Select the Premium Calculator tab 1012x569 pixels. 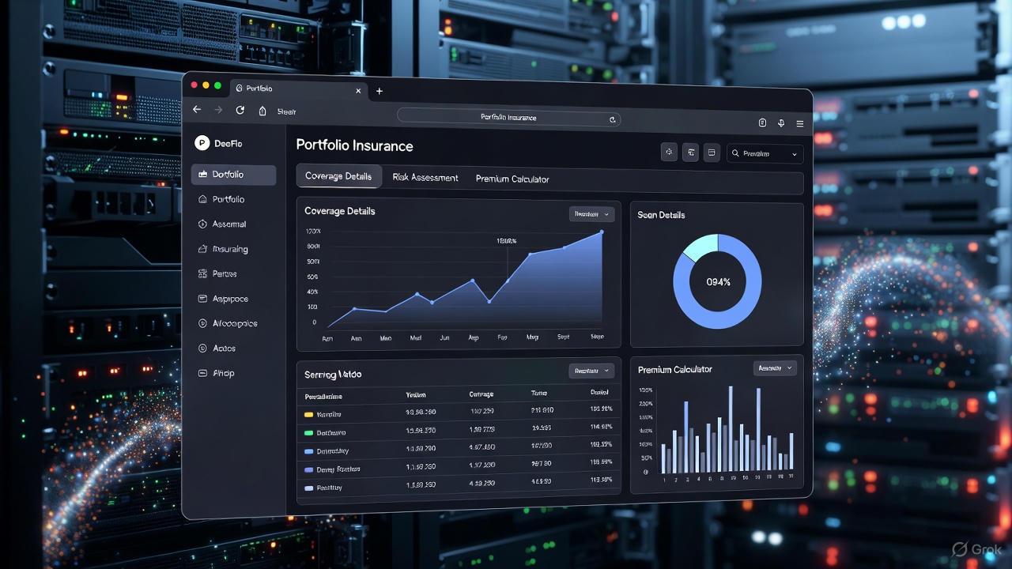point(512,179)
